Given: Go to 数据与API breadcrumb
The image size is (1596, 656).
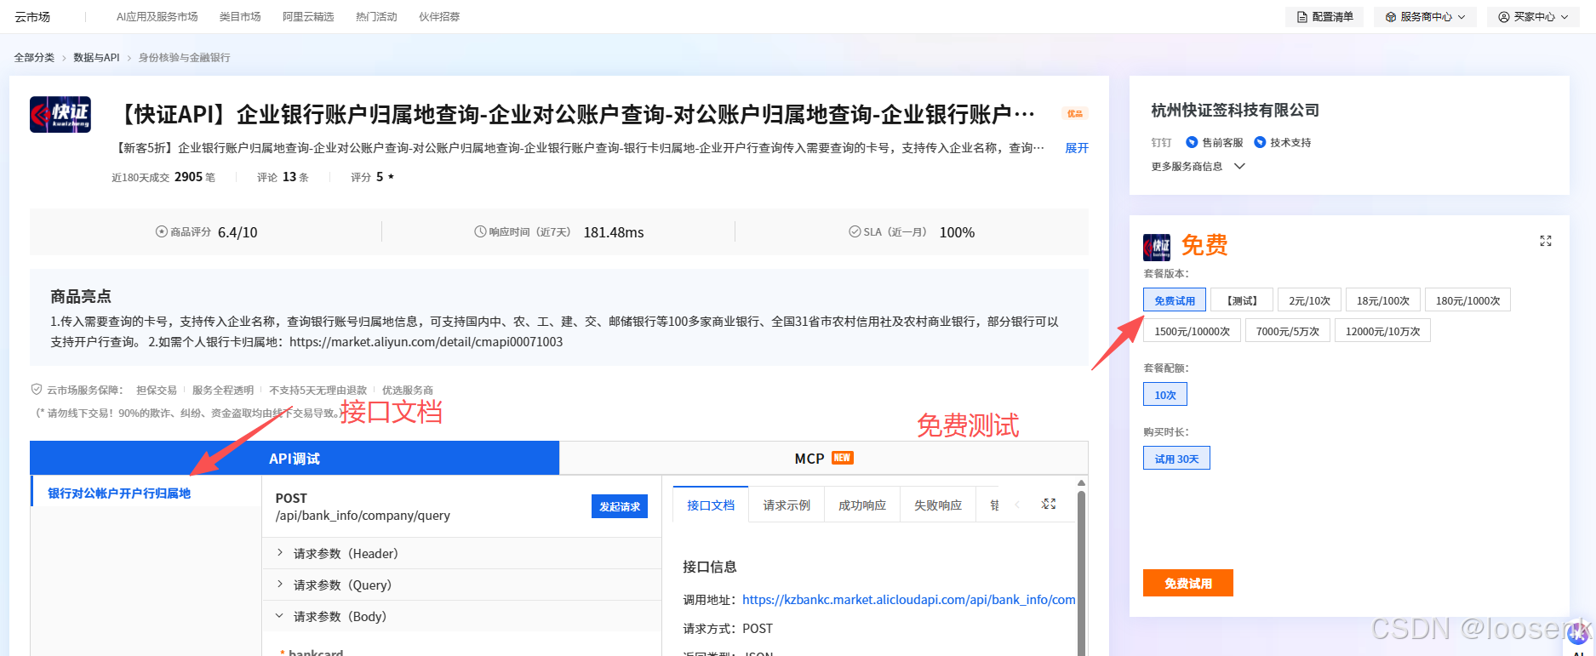Looking at the screenshot, I should point(96,58).
